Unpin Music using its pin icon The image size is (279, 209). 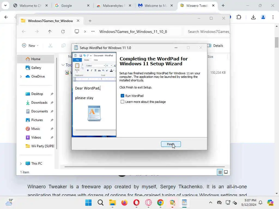pos(52,129)
